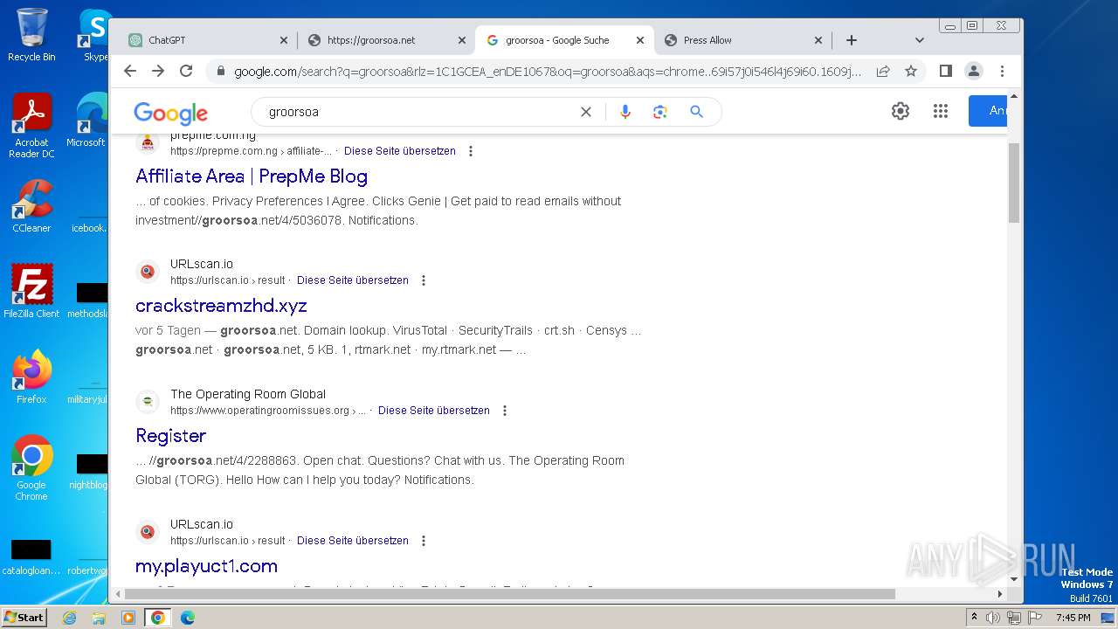Open Google Chrome desktop shortcut
The width and height of the screenshot is (1118, 629).
pyautogui.click(x=31, y=468)
